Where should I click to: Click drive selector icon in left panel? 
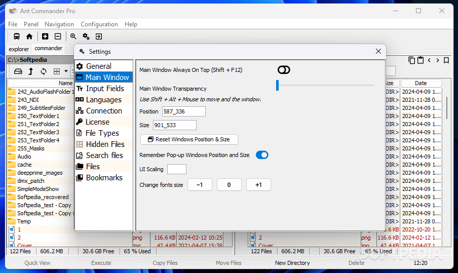coord(18,71)
